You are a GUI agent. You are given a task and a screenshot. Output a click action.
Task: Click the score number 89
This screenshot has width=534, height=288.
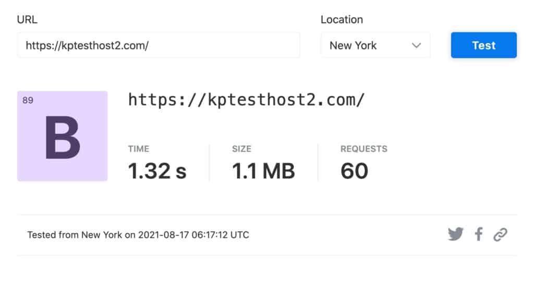coord(28,100)
